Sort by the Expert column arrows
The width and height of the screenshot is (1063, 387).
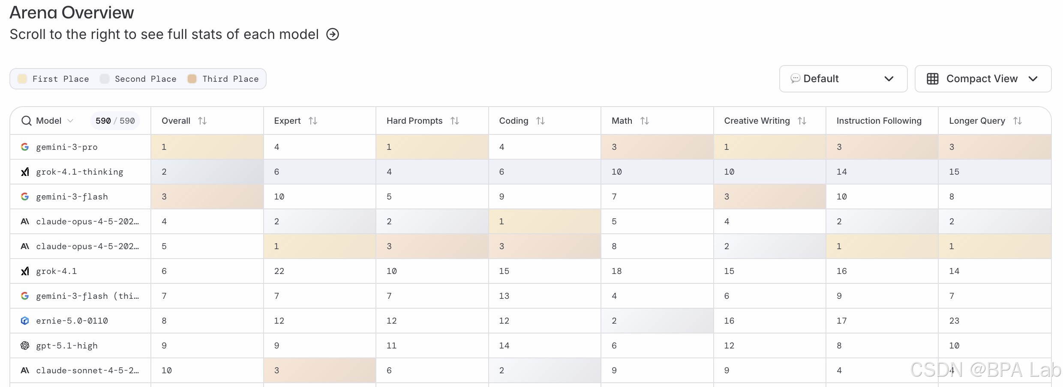coord(313,121)
